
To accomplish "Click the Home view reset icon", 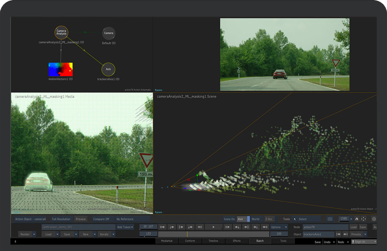I will tap(356, 219).
